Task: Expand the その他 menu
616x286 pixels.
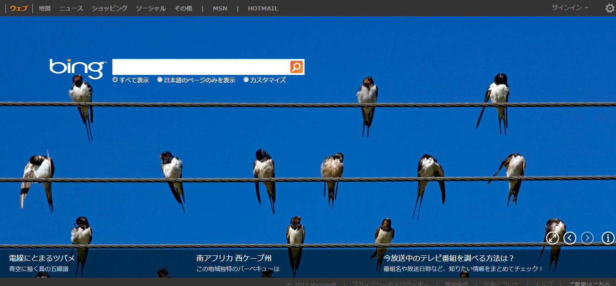Action: 183,8
